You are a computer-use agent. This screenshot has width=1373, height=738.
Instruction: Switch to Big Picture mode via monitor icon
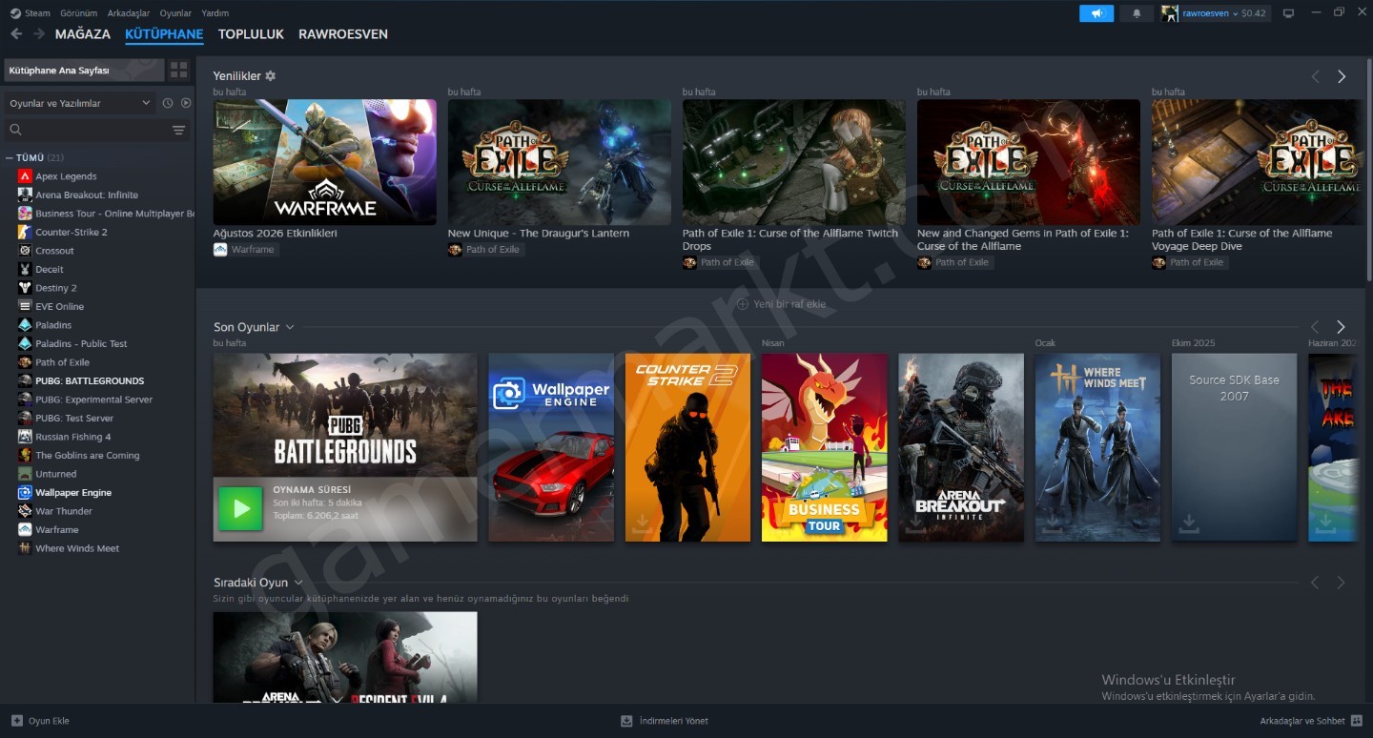tap(1289, 13)
